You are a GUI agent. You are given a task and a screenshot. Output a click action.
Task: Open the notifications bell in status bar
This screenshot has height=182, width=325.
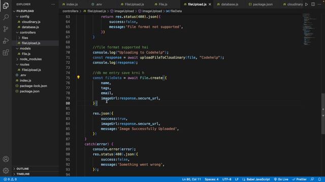coord(319,179)
